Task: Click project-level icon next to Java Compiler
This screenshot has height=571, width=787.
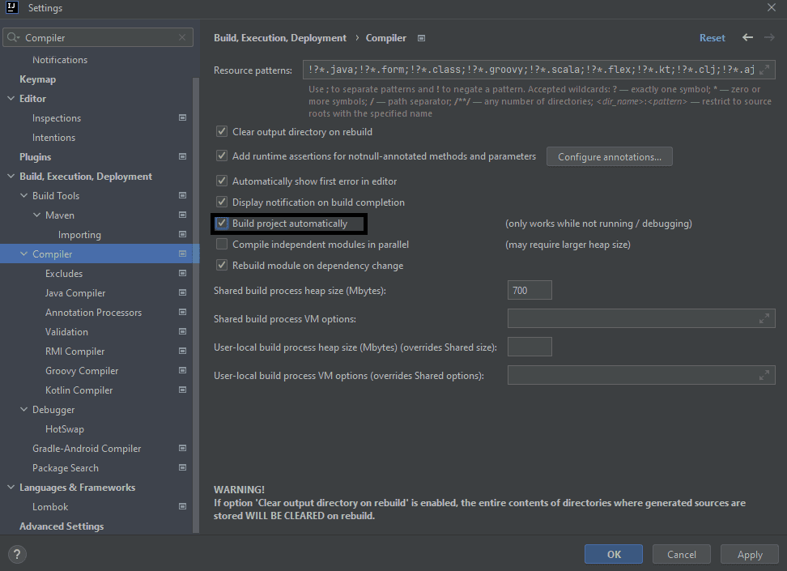Action: 183,292
